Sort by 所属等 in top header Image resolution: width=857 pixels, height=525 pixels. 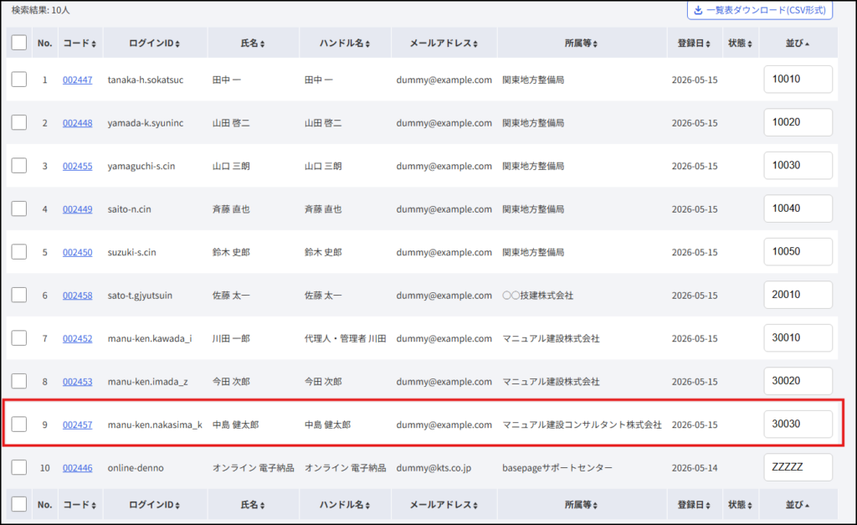coord(581,44)
